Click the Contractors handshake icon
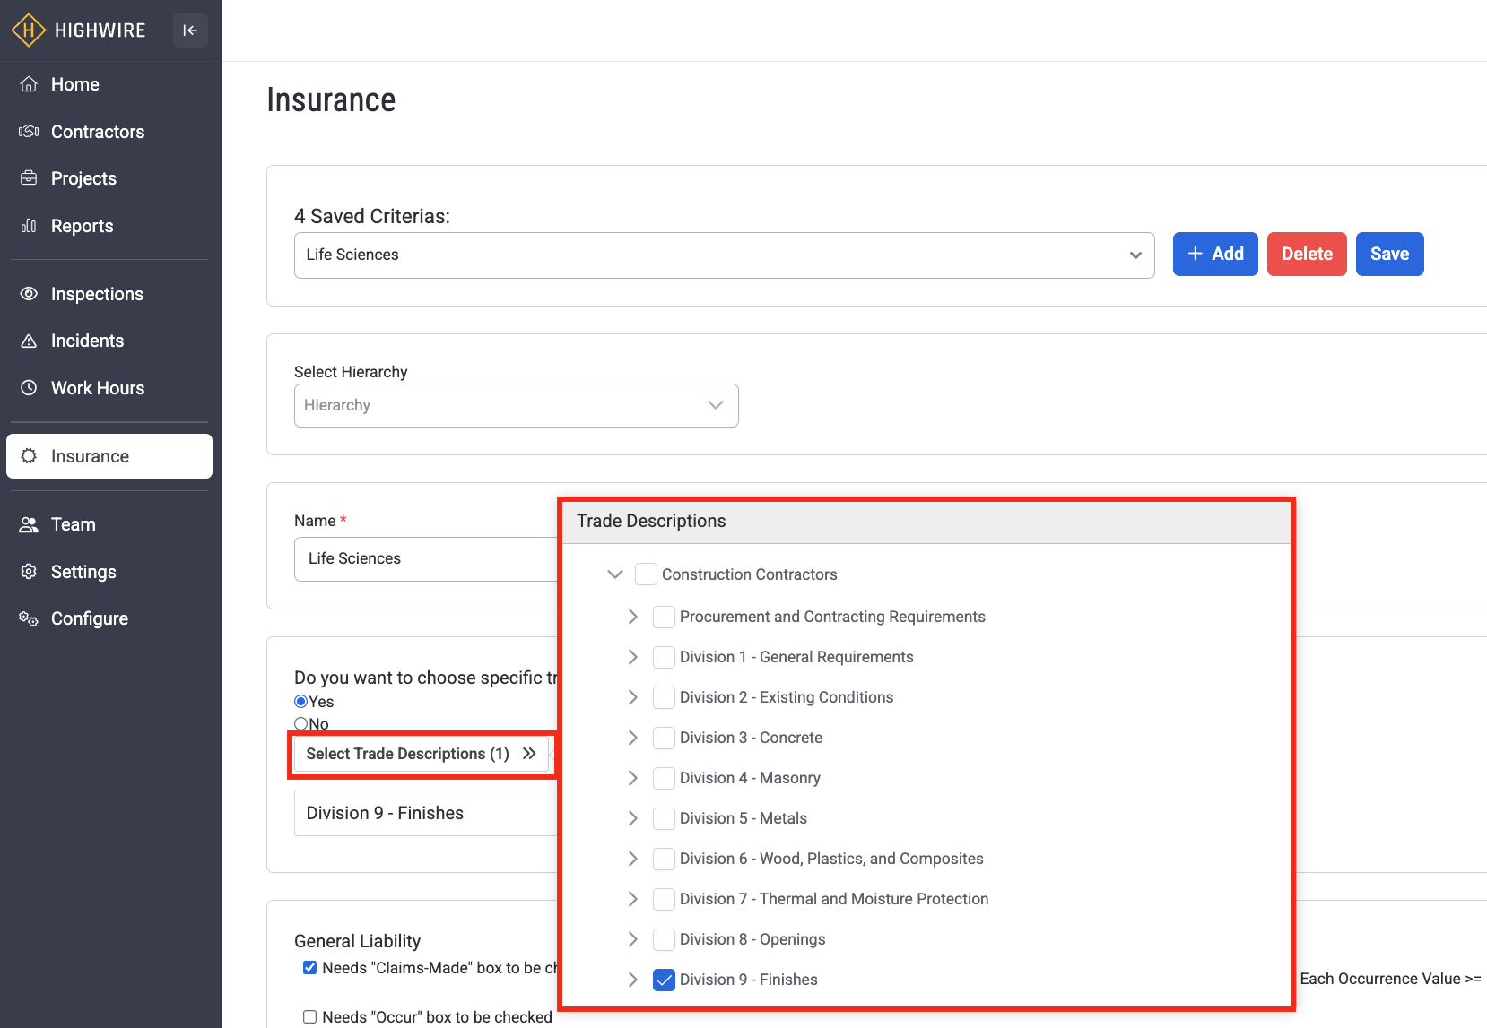The height and width of the screenshot is (1028, 1487). pos(29,132)
